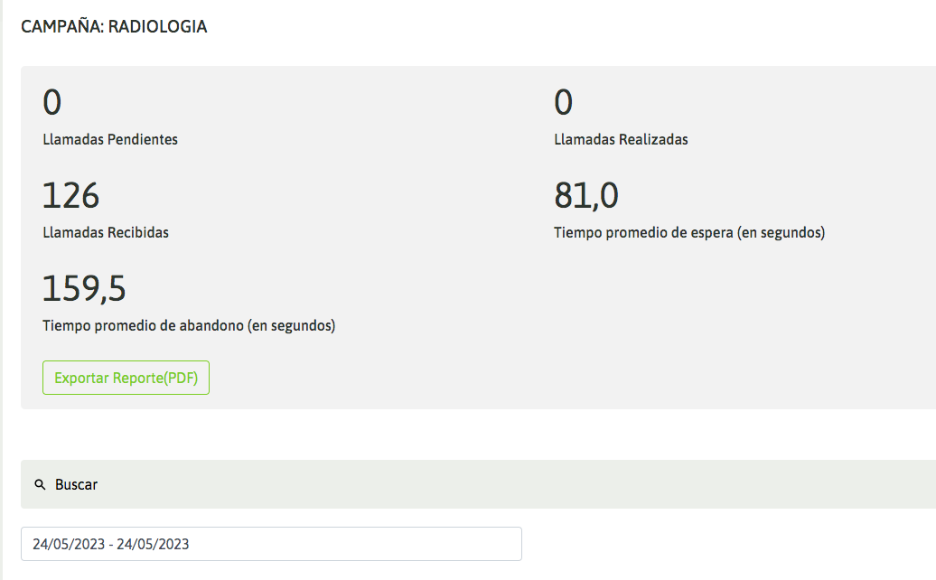Click the 126 received calls number

tap(70, 196)
